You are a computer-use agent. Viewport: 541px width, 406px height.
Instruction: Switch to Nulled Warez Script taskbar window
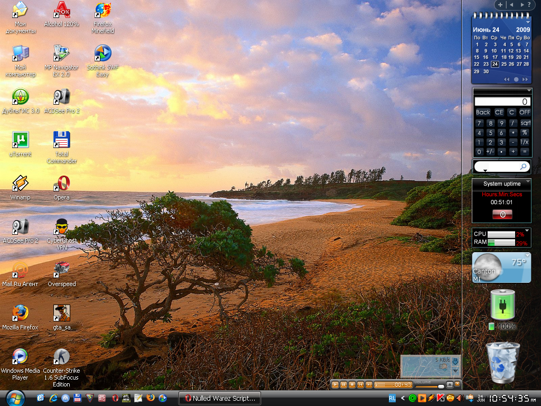point(220,398)
